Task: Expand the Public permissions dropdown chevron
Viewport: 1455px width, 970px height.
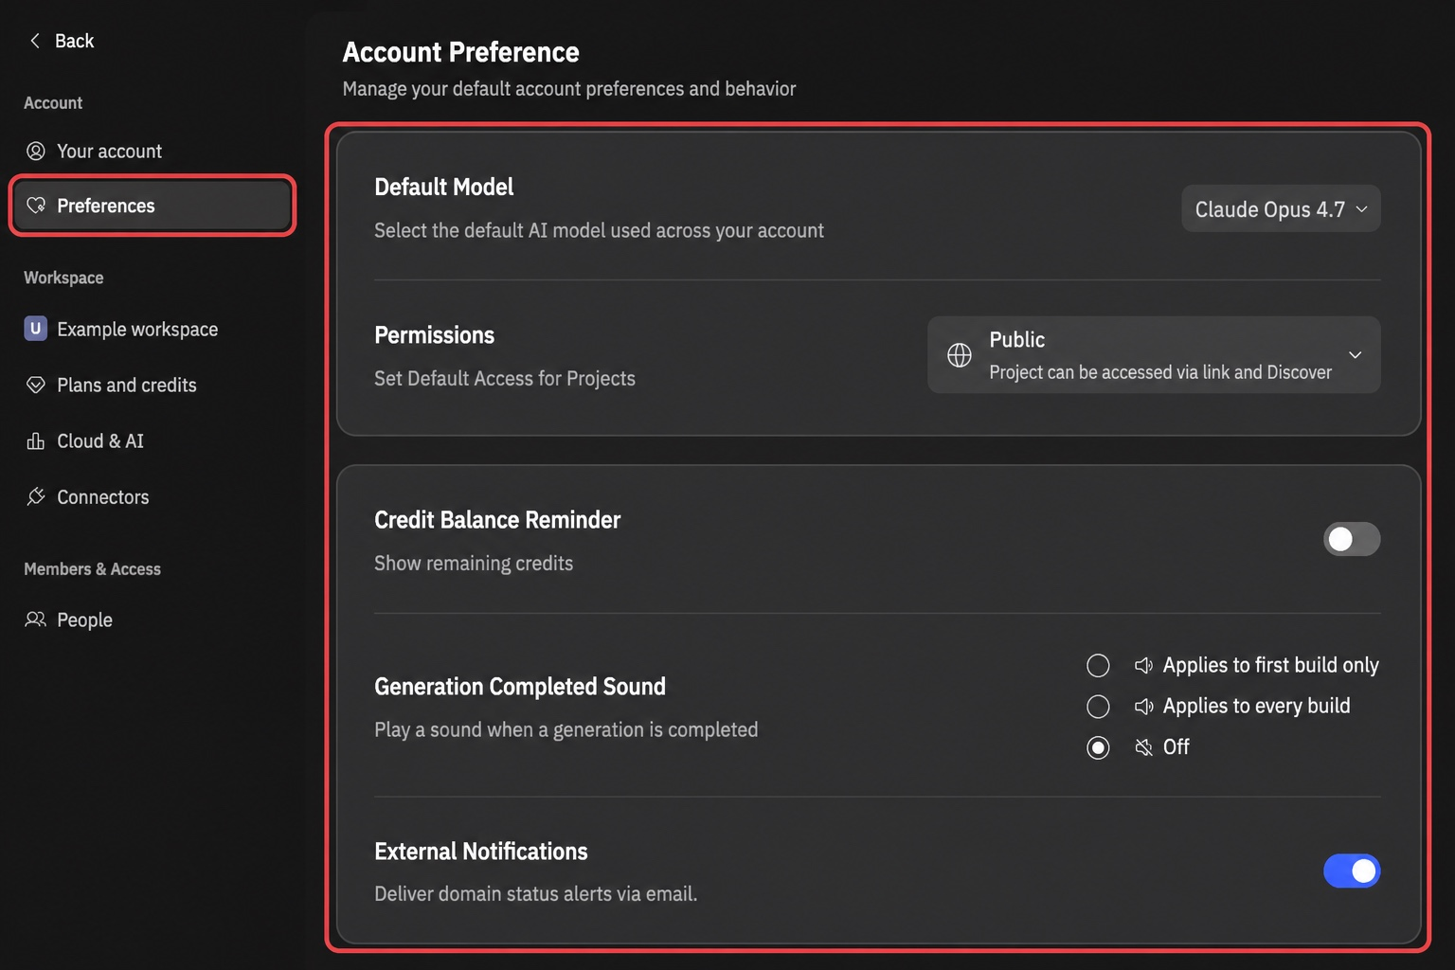Action: [1356, 355]
